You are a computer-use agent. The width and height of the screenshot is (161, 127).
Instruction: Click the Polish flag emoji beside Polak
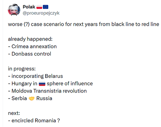point(39,7)
